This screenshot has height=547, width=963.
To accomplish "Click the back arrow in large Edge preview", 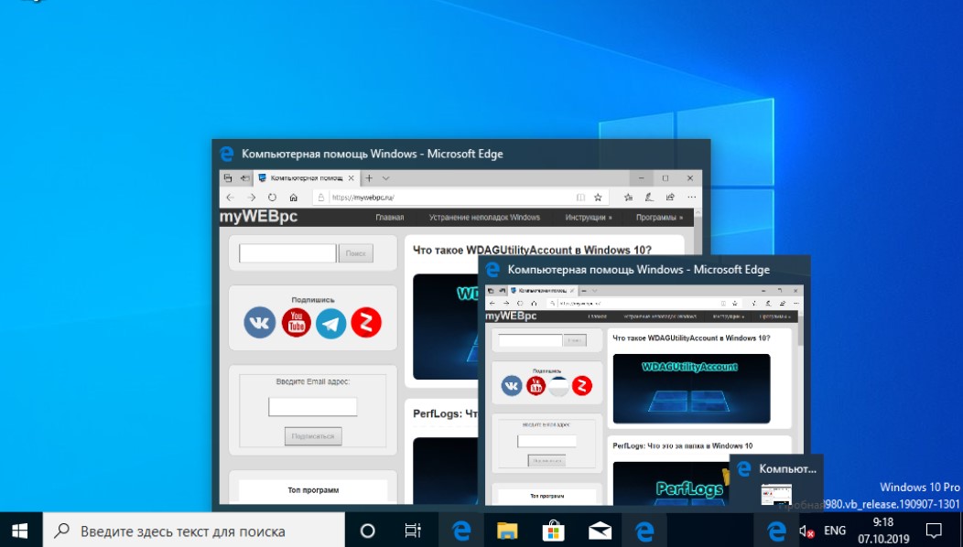I will coord(231,197).
